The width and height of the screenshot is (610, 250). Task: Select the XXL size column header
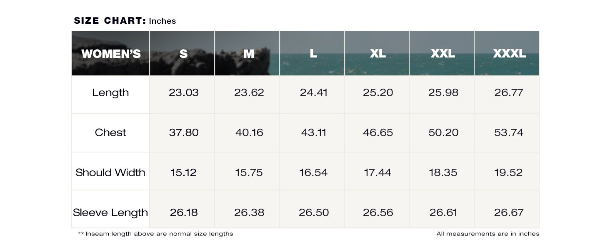[443, 54]
